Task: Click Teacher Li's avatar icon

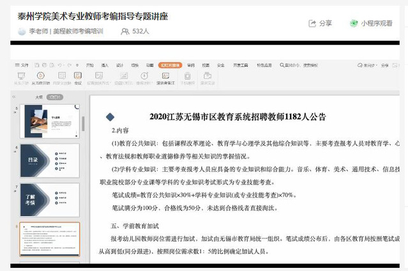Action: coord(22,31)
